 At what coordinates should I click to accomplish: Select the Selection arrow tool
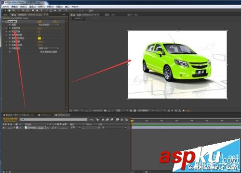coord(5,11)
